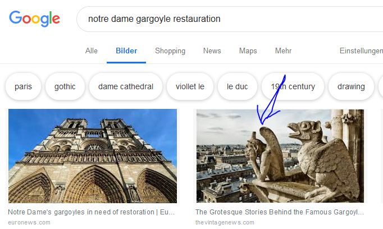
Task: Open the Maps tab
Action: point(248,51)
